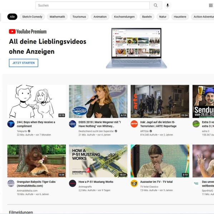Click '814.340 Aufrufe • vor 2 Jahren' text

[156, 135]
